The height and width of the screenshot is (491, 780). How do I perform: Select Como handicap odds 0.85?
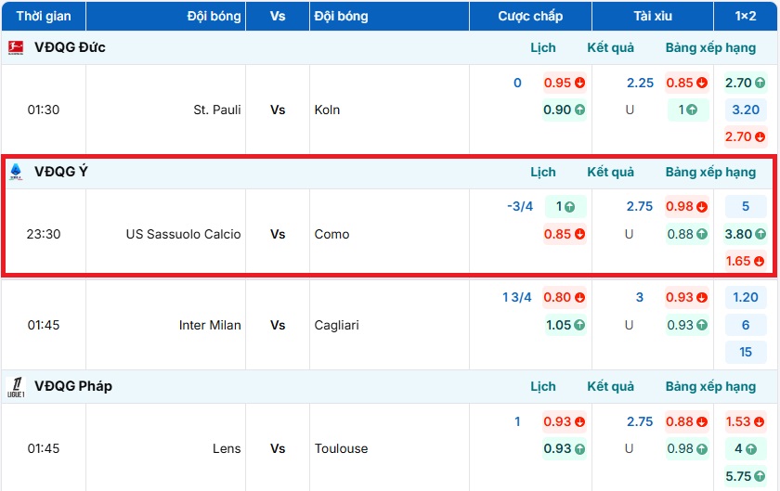point(565,234)
